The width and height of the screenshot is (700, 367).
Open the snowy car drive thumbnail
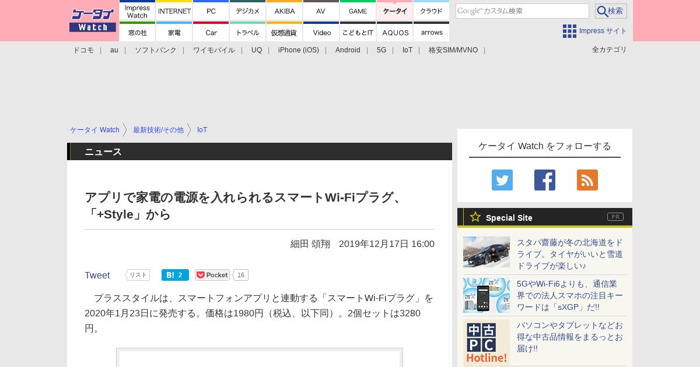[487, 252]
